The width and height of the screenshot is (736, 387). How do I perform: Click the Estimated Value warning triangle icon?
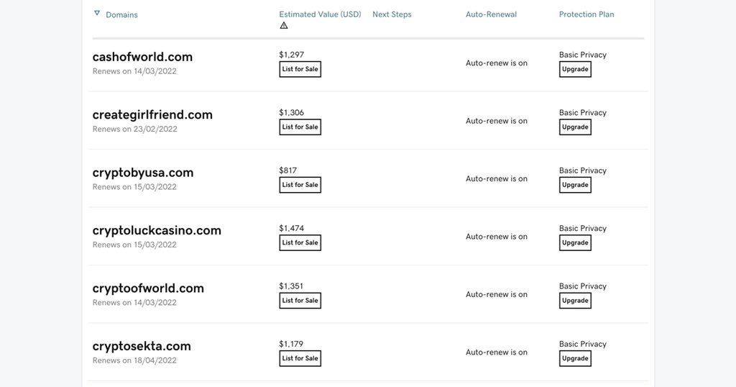[283, 25]
